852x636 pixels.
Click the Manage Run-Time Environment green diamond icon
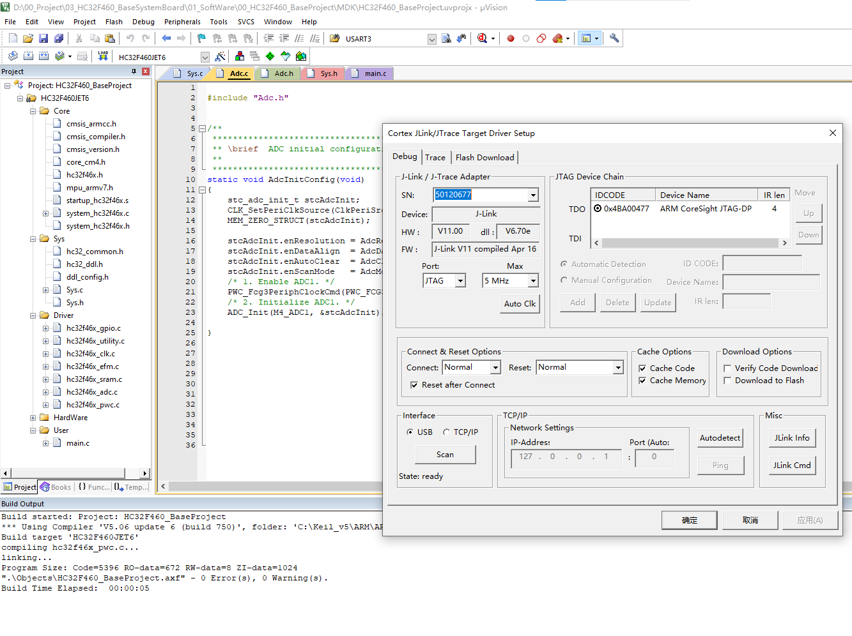270,56
